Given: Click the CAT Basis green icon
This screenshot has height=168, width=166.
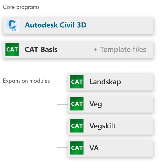Looking at the screenshot, I should pos(12,49).
